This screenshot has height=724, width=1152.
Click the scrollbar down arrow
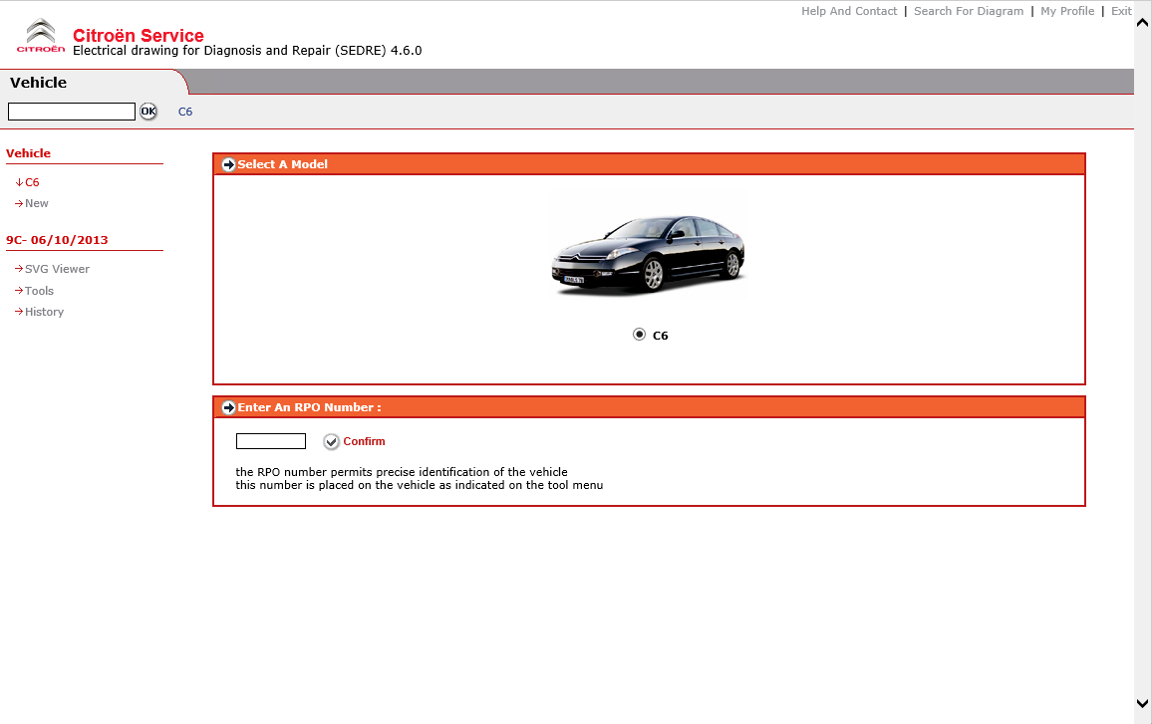tap(1142, 703)
